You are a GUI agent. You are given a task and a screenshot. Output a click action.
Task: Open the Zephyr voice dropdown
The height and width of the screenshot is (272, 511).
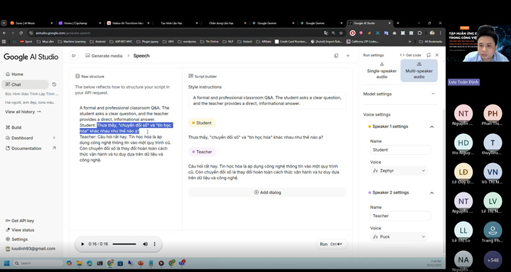pos(399,171)
